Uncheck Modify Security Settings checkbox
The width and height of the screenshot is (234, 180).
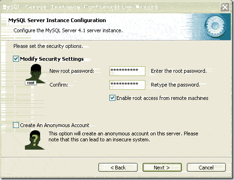[x=16, y=59]
